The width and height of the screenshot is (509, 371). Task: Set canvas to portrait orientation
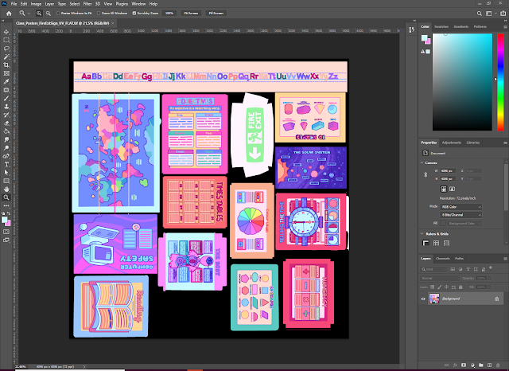coord(444,189)
